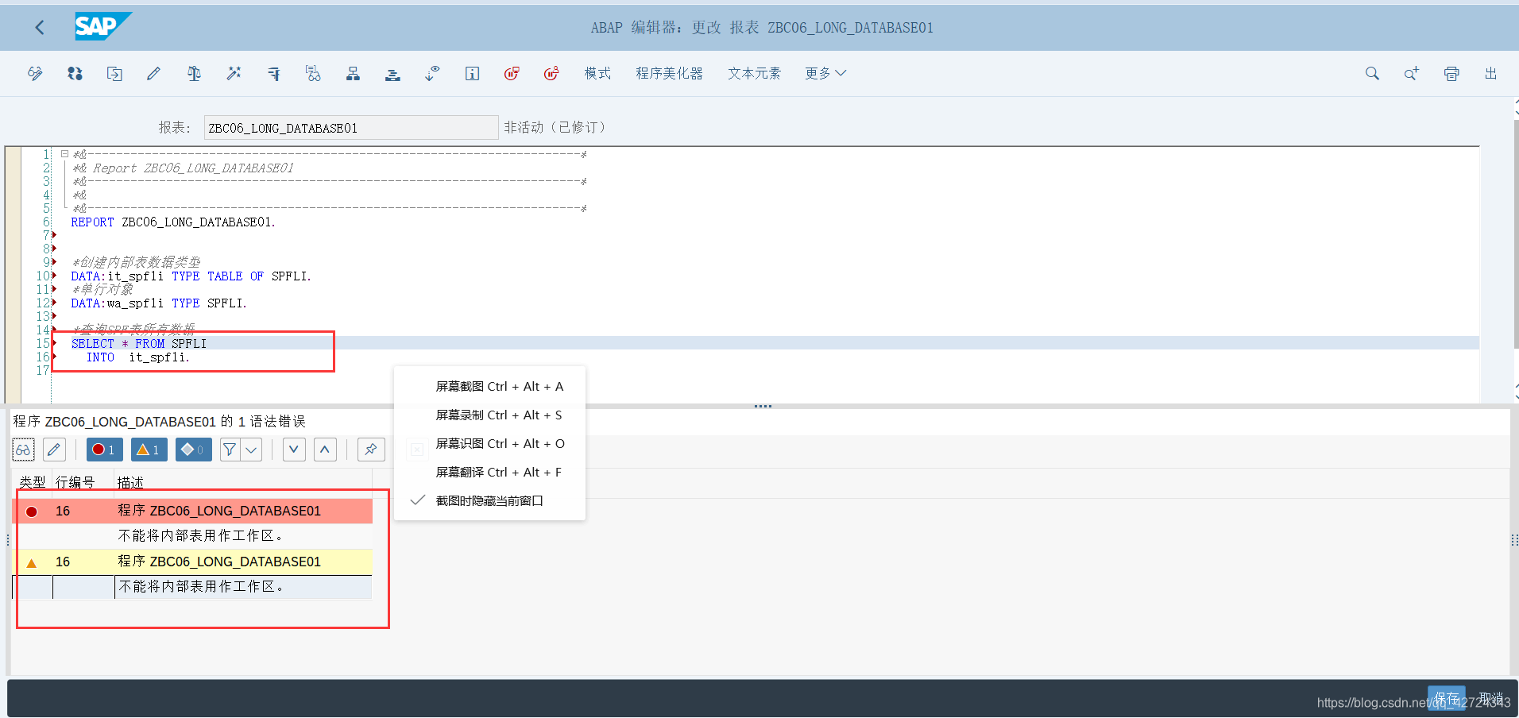Open 模式 toolbar menu
The image size is (1519, 718).
597,74
